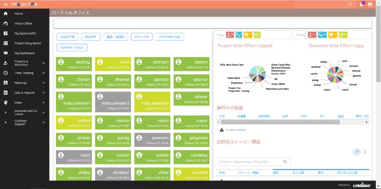Click the search magnifier in top bar
The height and width of the screenshot is (189, 381).
click(350, 4)
